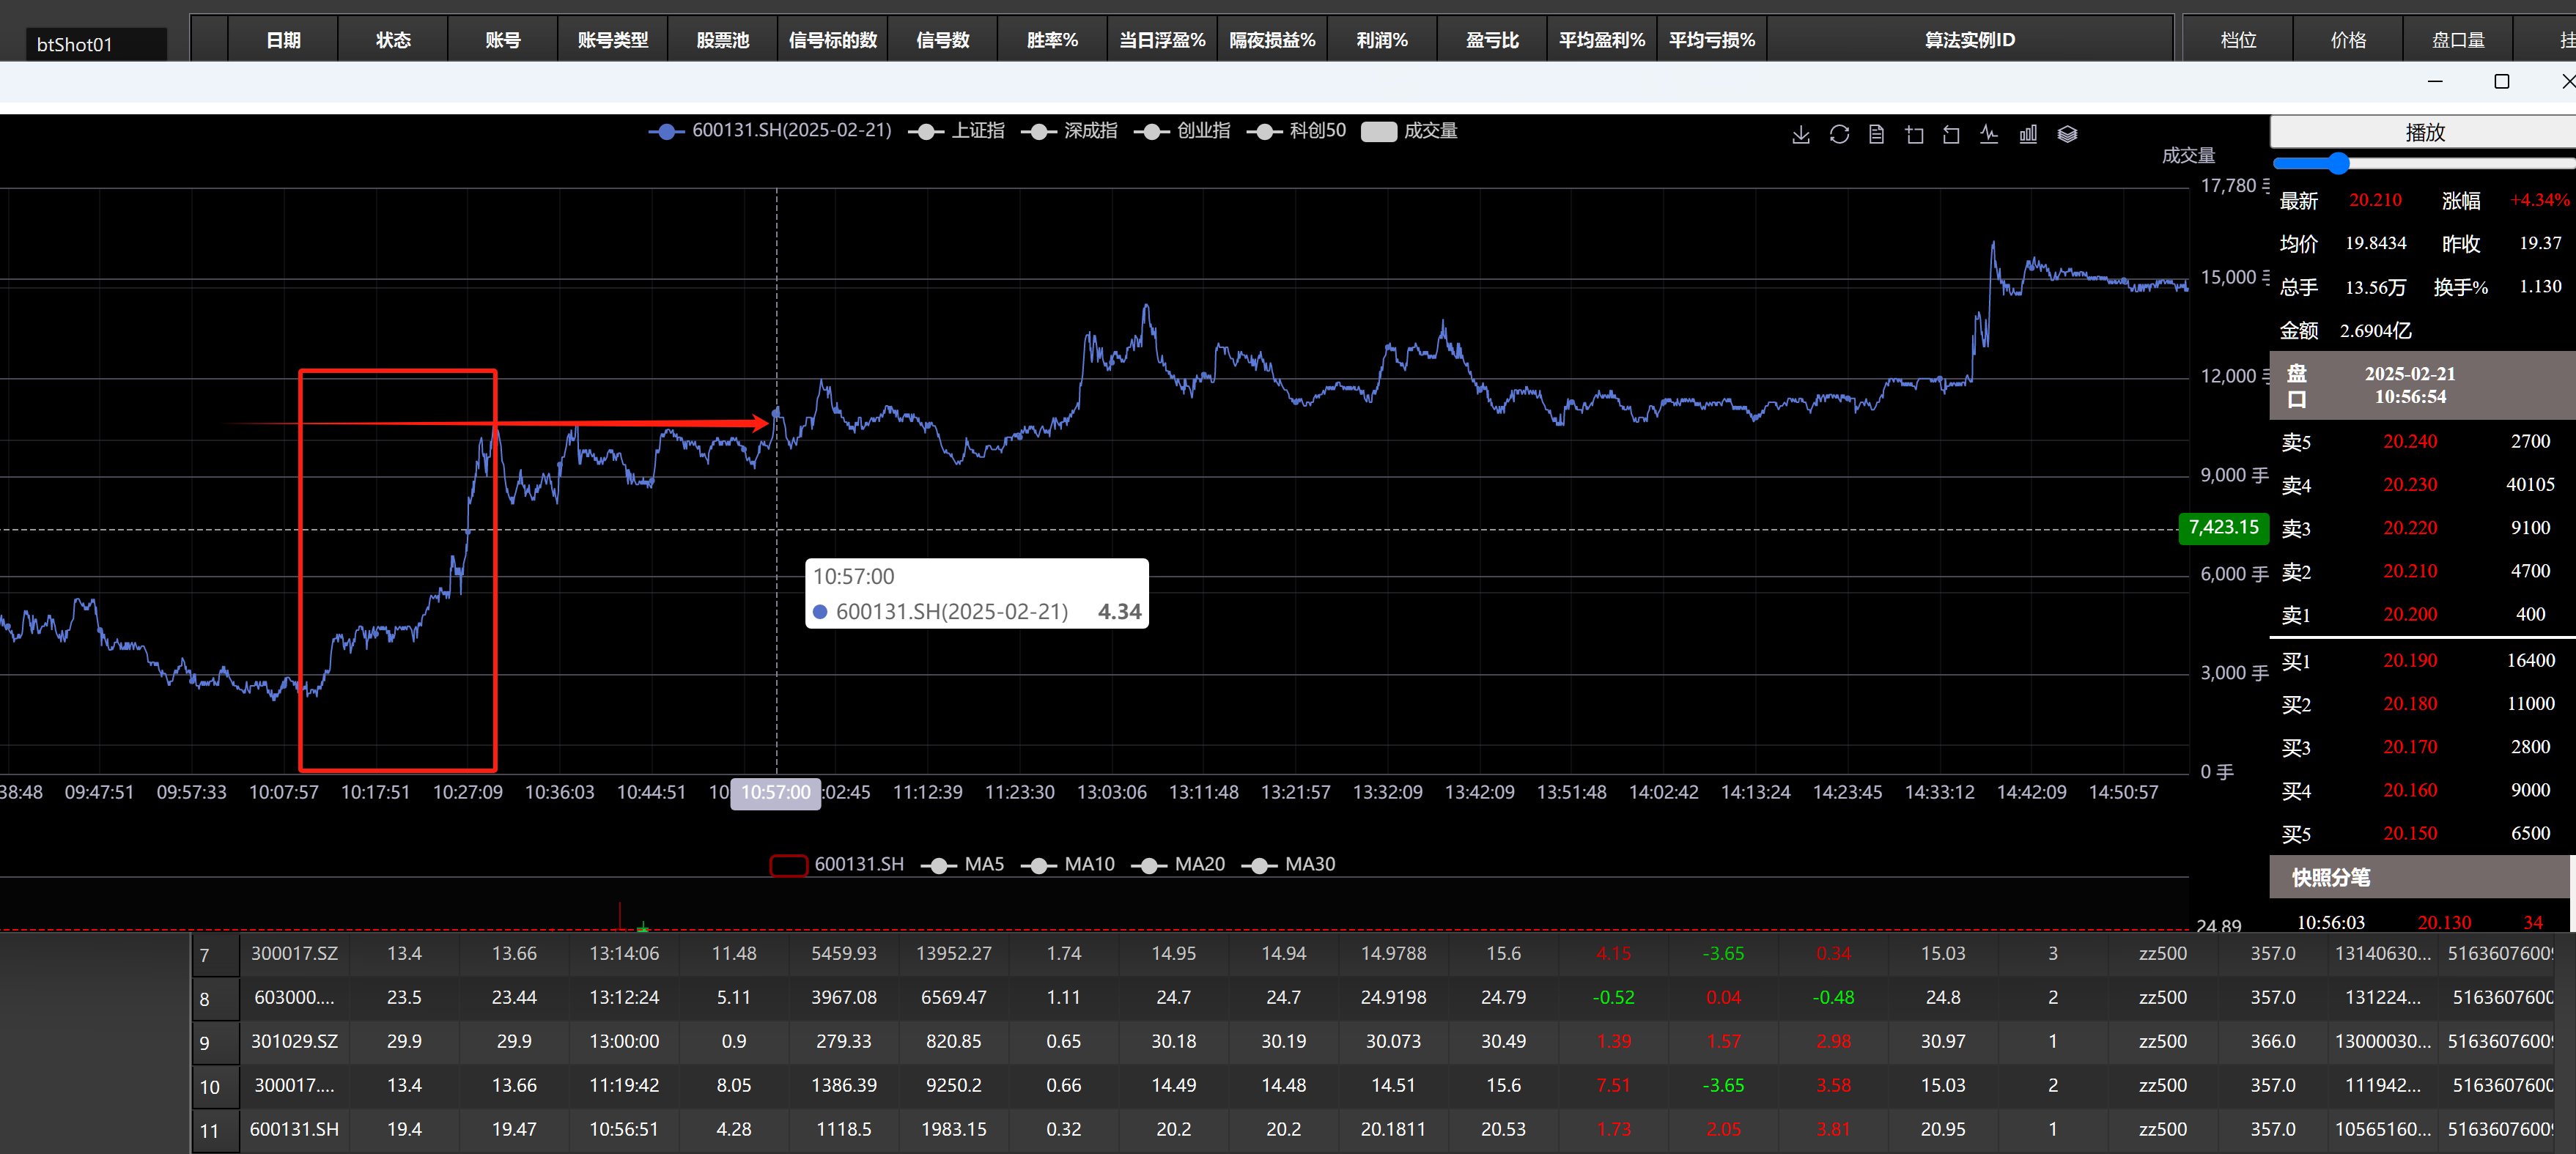2576x1154 pixels.
Task: Click the save chart as image icon
Action: pos(1801,134)
